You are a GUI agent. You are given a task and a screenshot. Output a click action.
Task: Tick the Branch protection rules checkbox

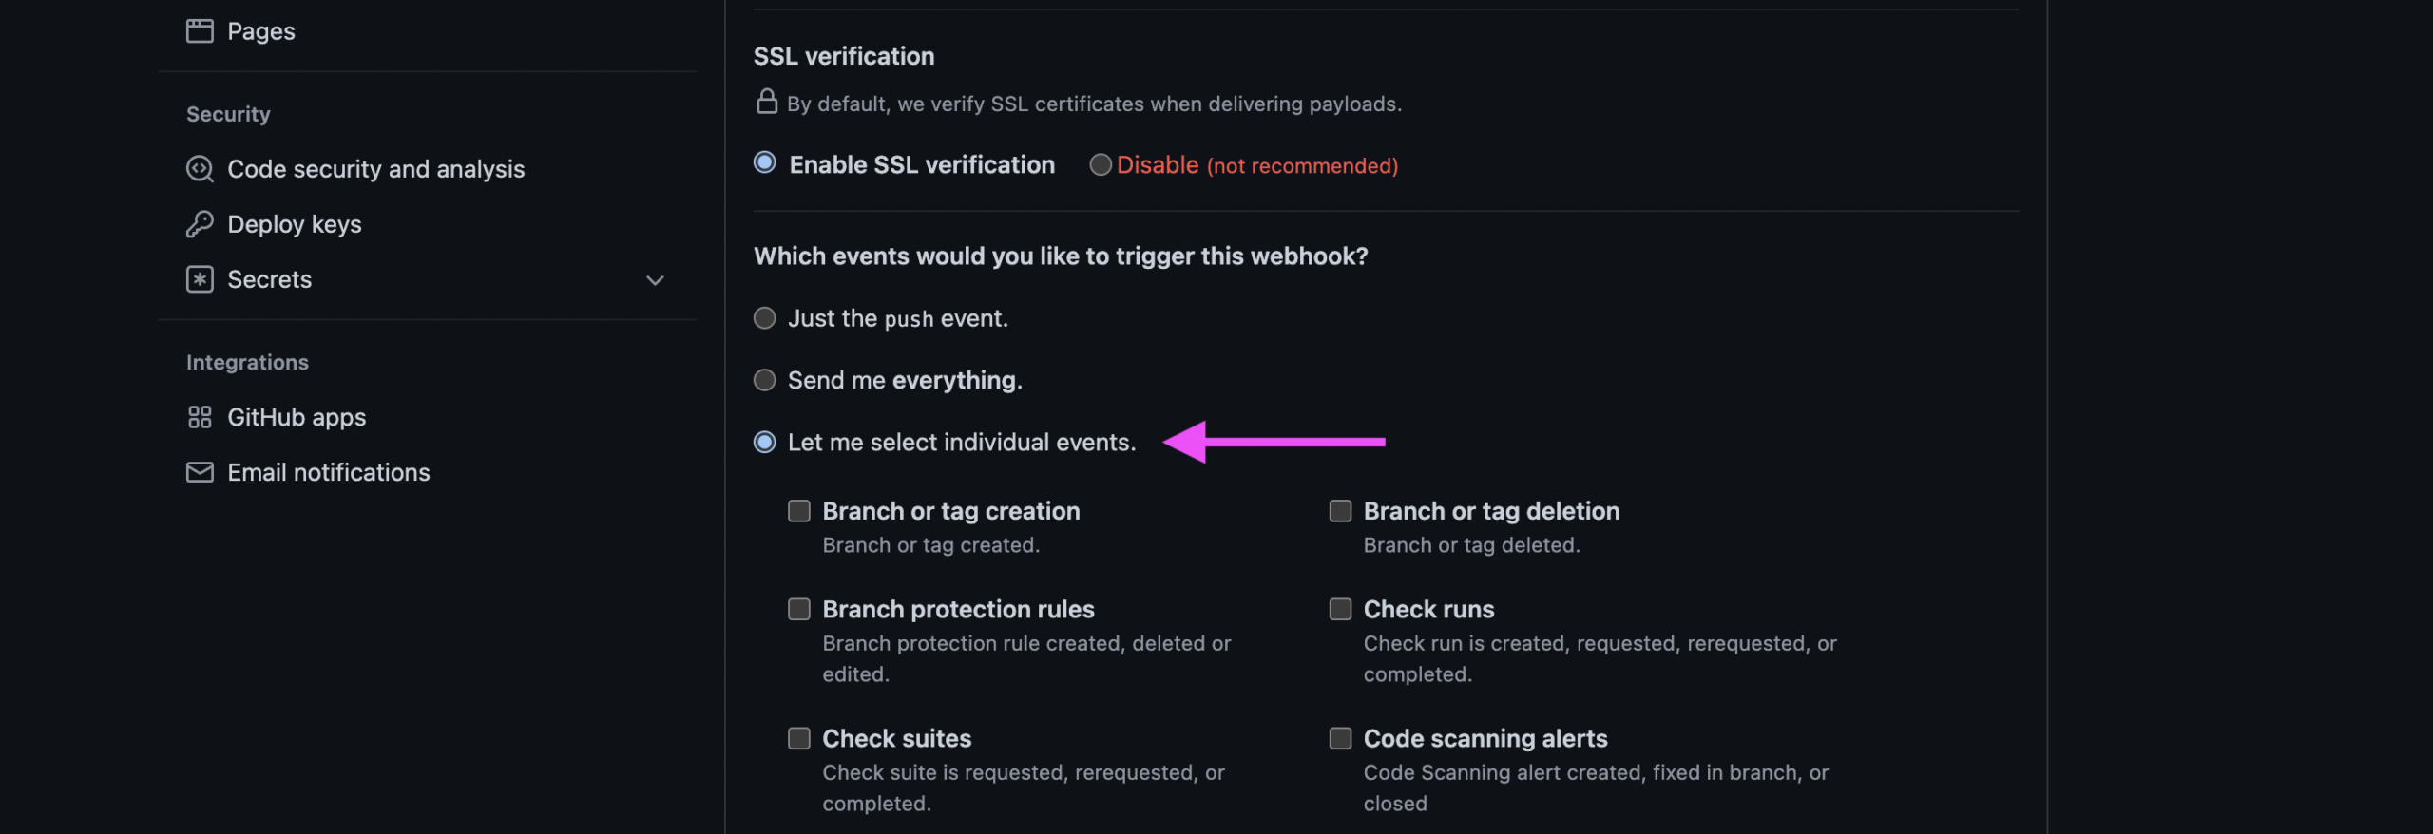pyautogui.click(x=799, y=609)
